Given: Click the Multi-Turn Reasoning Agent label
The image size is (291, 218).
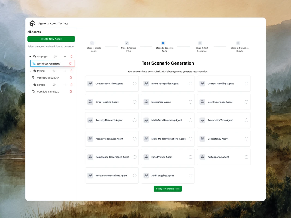Looking at the screenshot, I should point(167,120).
